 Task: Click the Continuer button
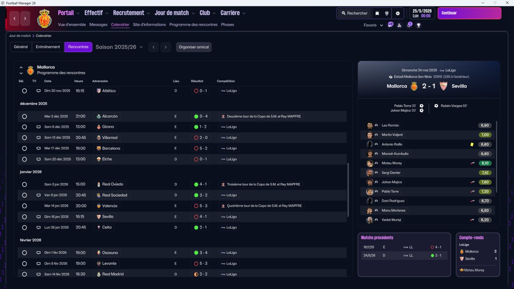coord(469,13)
